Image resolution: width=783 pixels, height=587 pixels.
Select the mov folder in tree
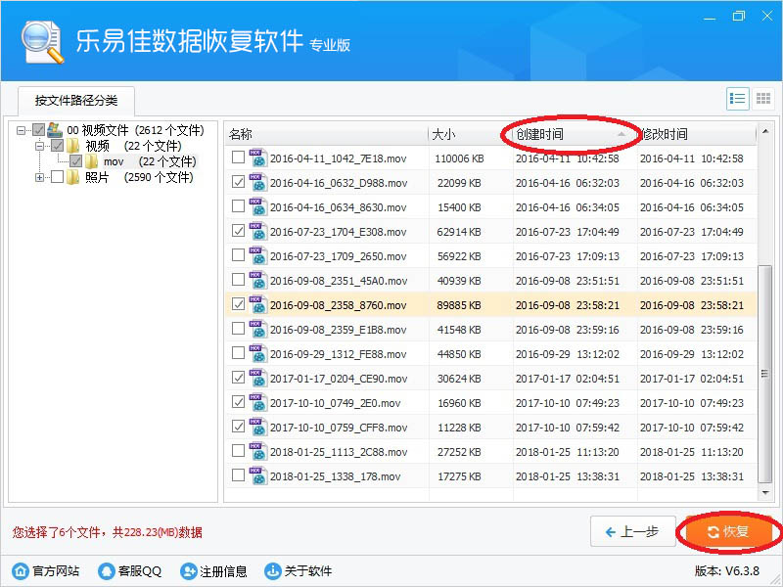pos(114,161)
